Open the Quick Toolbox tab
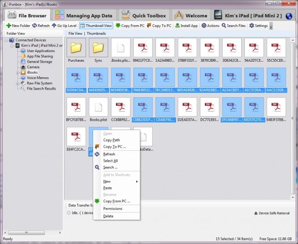Viewport: 298px width, 244px height. (144, 16)
